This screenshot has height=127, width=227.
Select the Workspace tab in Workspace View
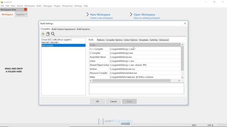click(7, 14)
